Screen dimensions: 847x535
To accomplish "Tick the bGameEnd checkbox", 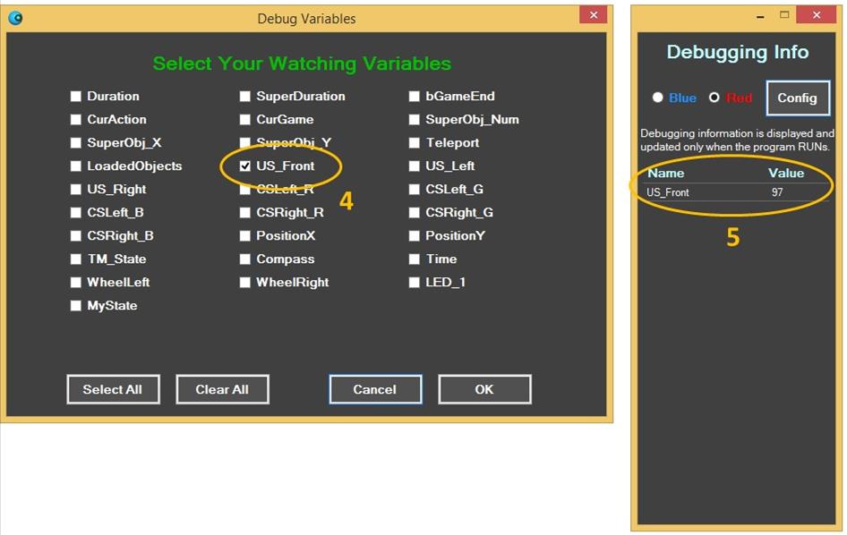I will (415, 97).
